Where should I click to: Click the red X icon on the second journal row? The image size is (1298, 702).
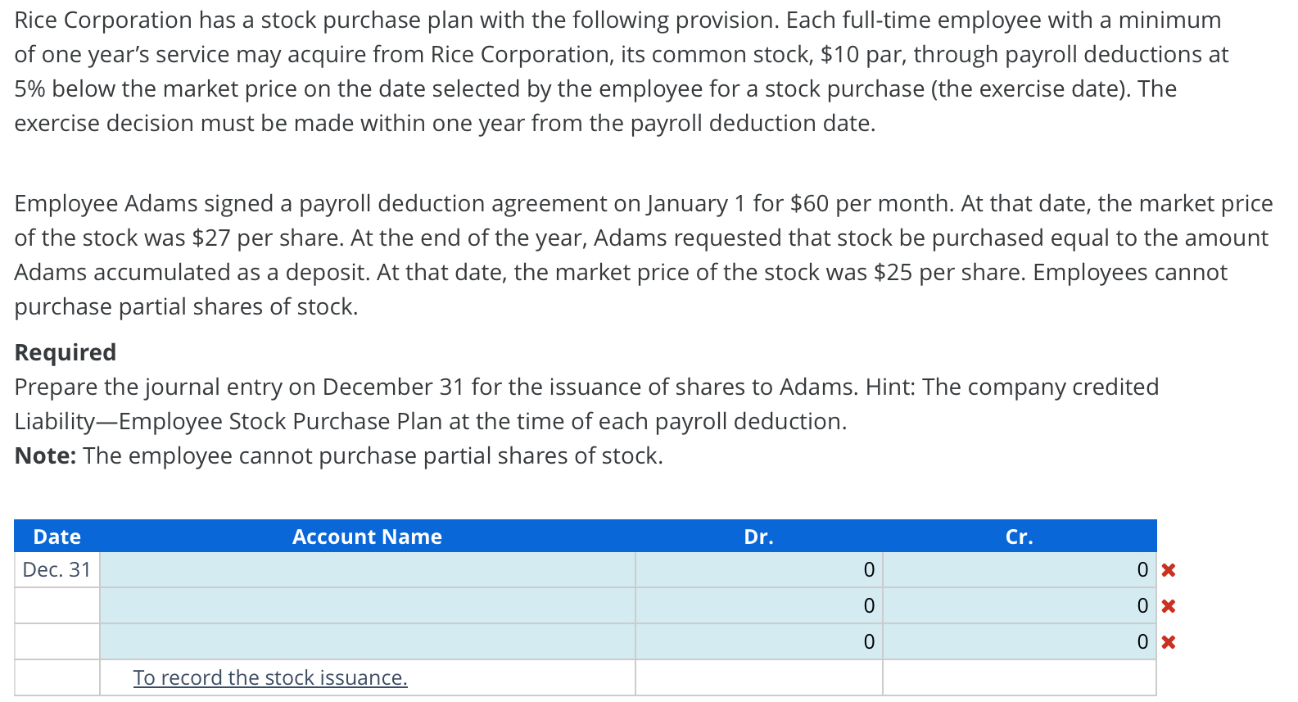click(1169, 606)
